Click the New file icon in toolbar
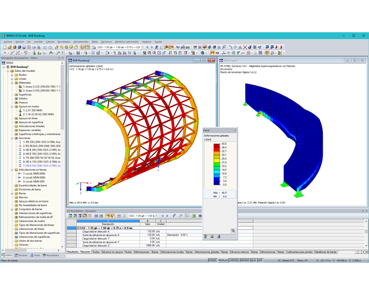The image size is (369, 295). click(4, 47)
